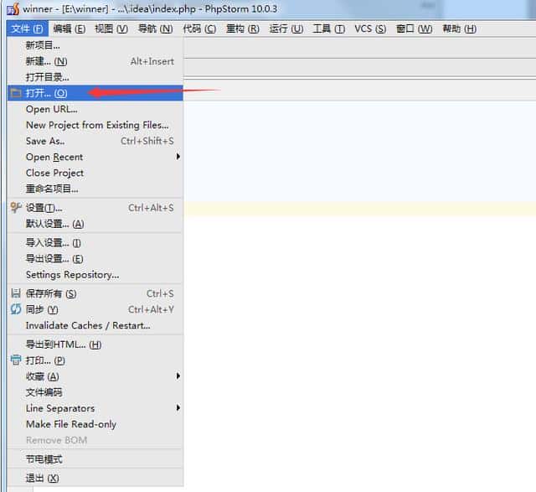
Task: Open the 窗口 (W) menu
Action: [414, 28]
